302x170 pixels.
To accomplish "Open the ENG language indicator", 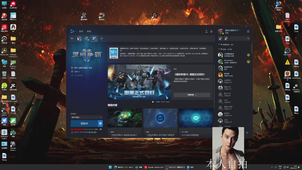I will tap(280, 167).
